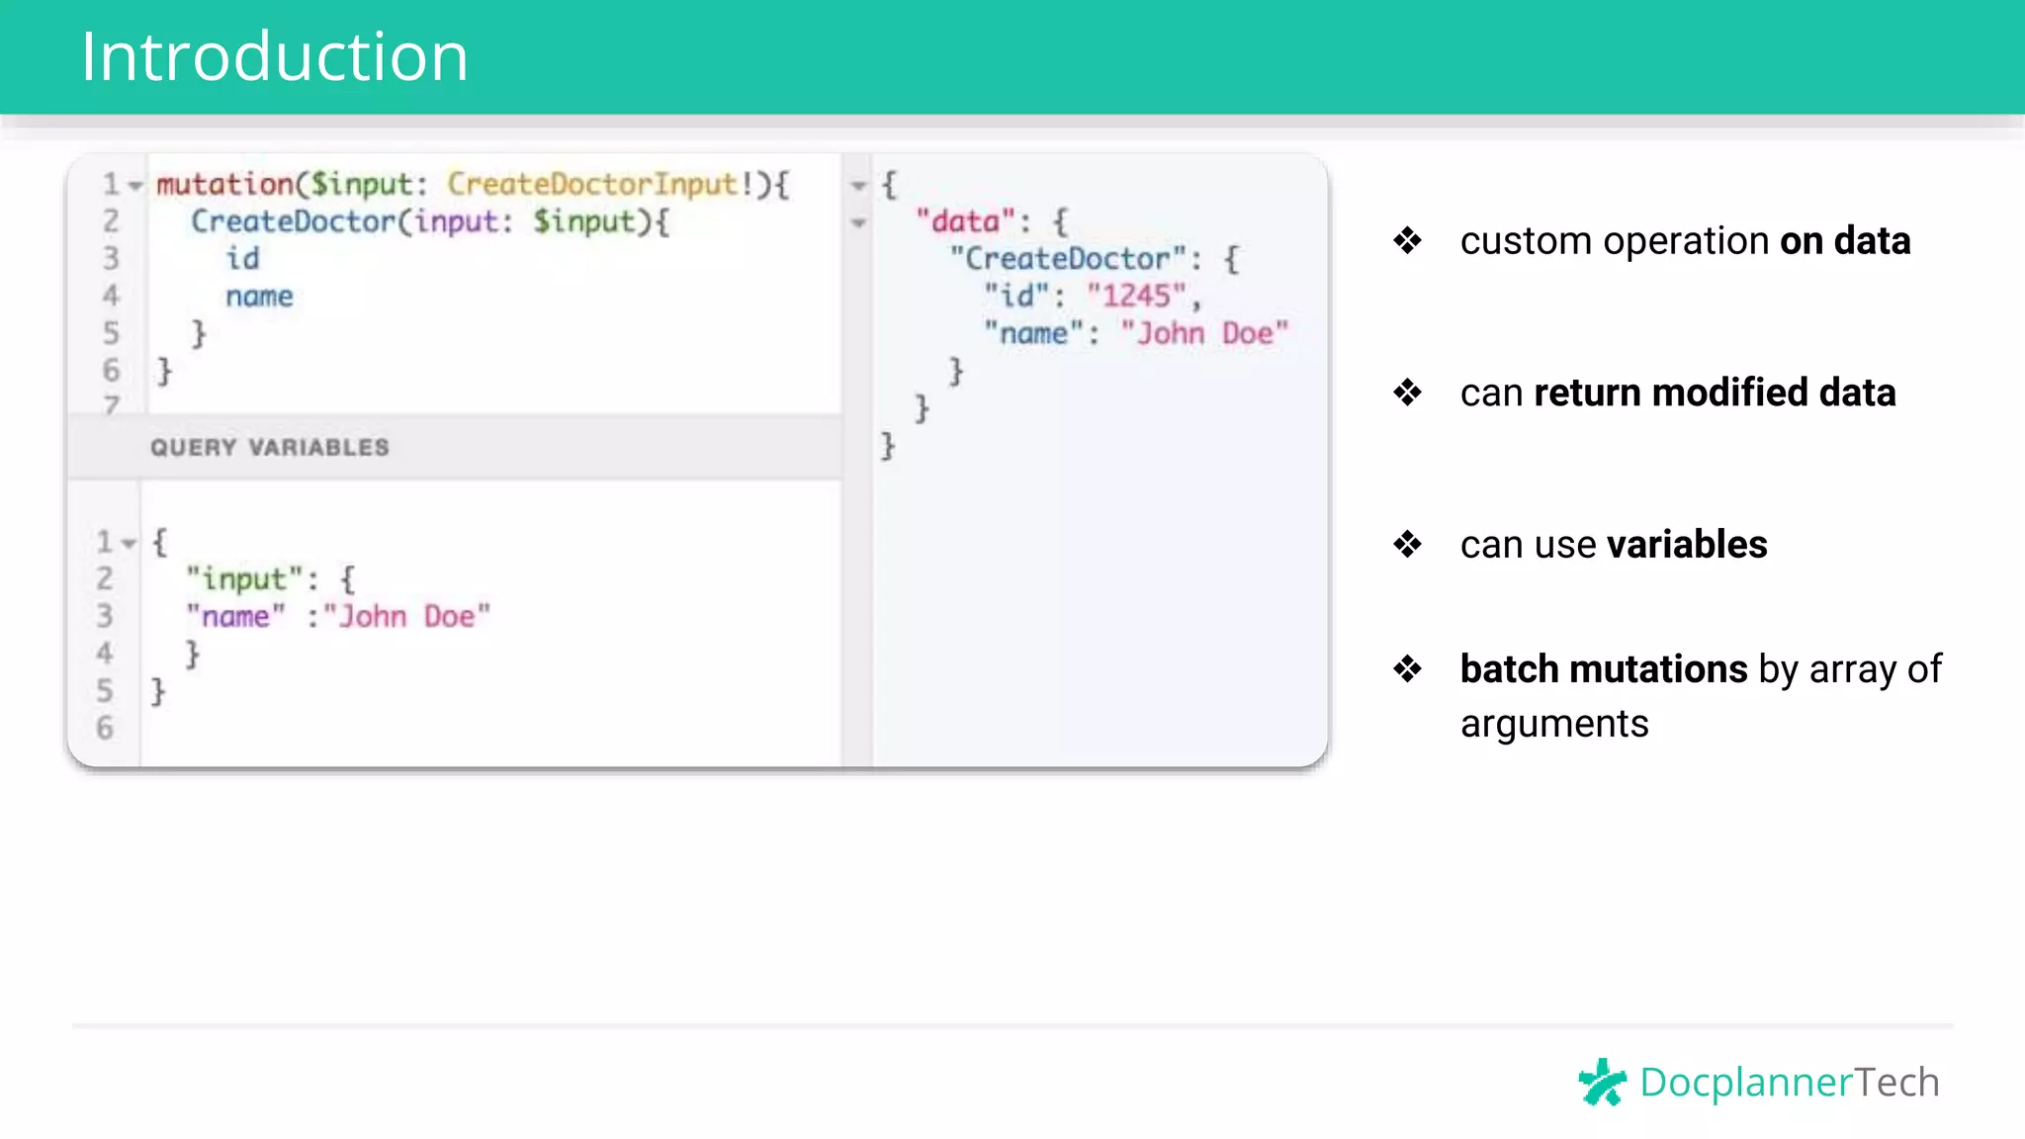This screenshot has height=1139, width=2025.
Task: Collapse the "data" object fold arrow in response
Action: tap(858, 223)
